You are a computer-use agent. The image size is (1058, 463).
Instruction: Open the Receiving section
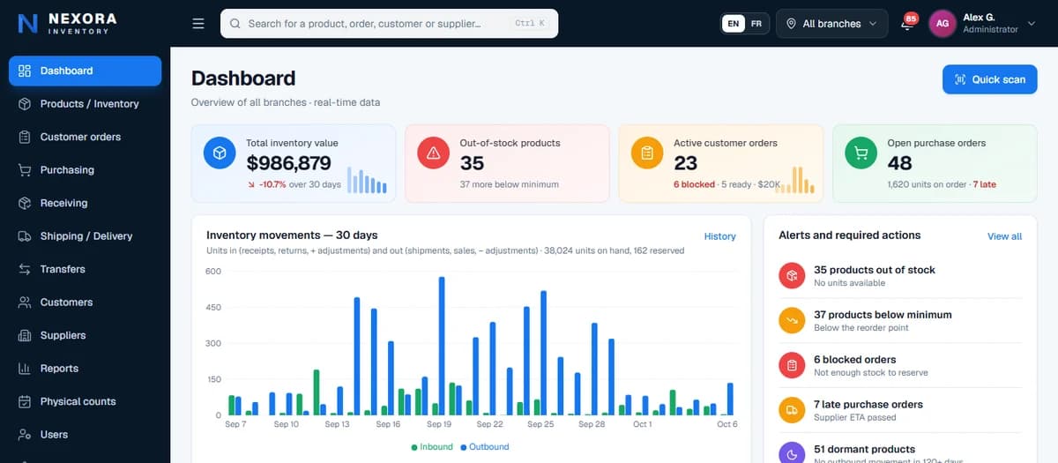[x=85, y=203]
